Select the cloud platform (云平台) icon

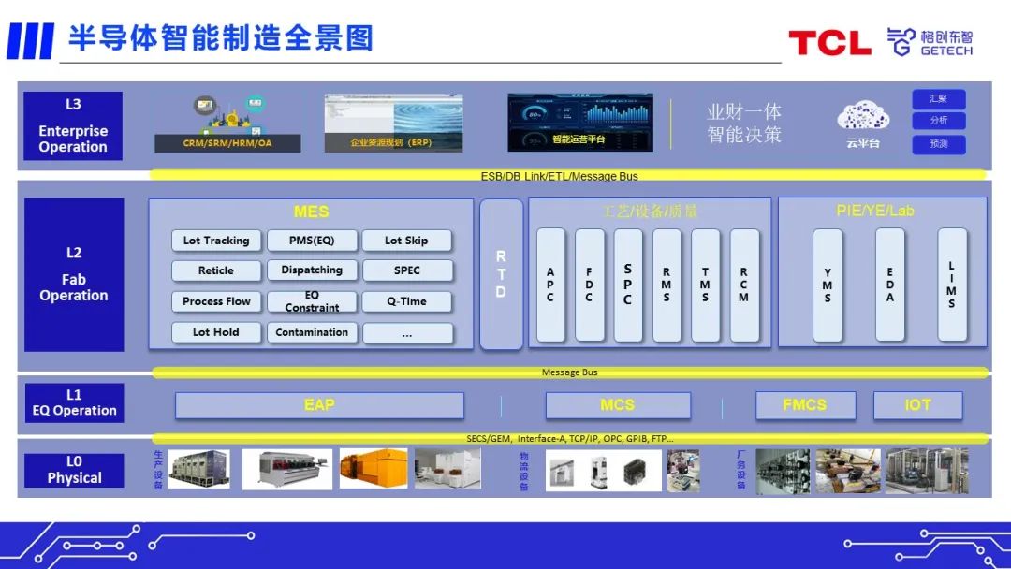[x=863, y=124]
